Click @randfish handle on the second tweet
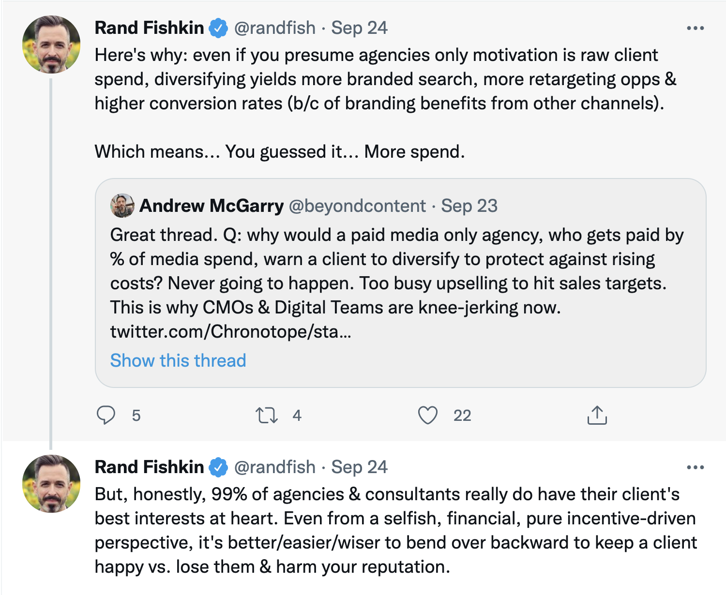 point(275,467)
